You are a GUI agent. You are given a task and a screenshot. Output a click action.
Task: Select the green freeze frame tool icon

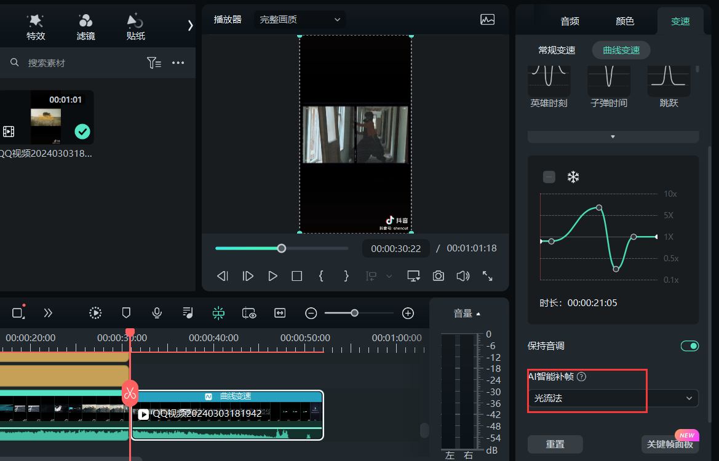pos(218,313)
